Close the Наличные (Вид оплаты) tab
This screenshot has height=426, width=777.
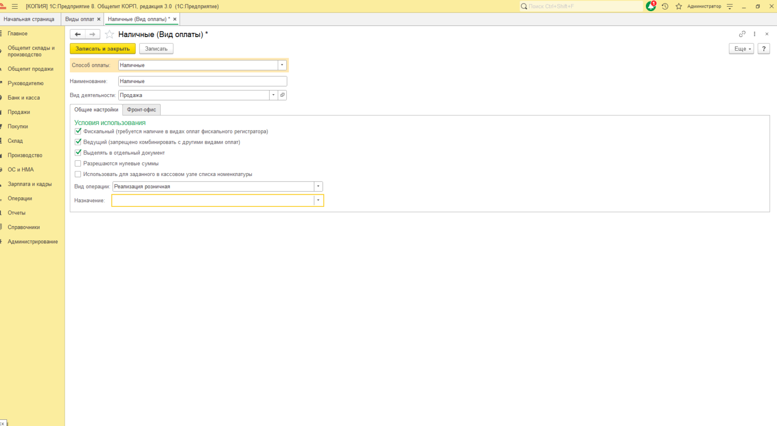tap(175, 19)
